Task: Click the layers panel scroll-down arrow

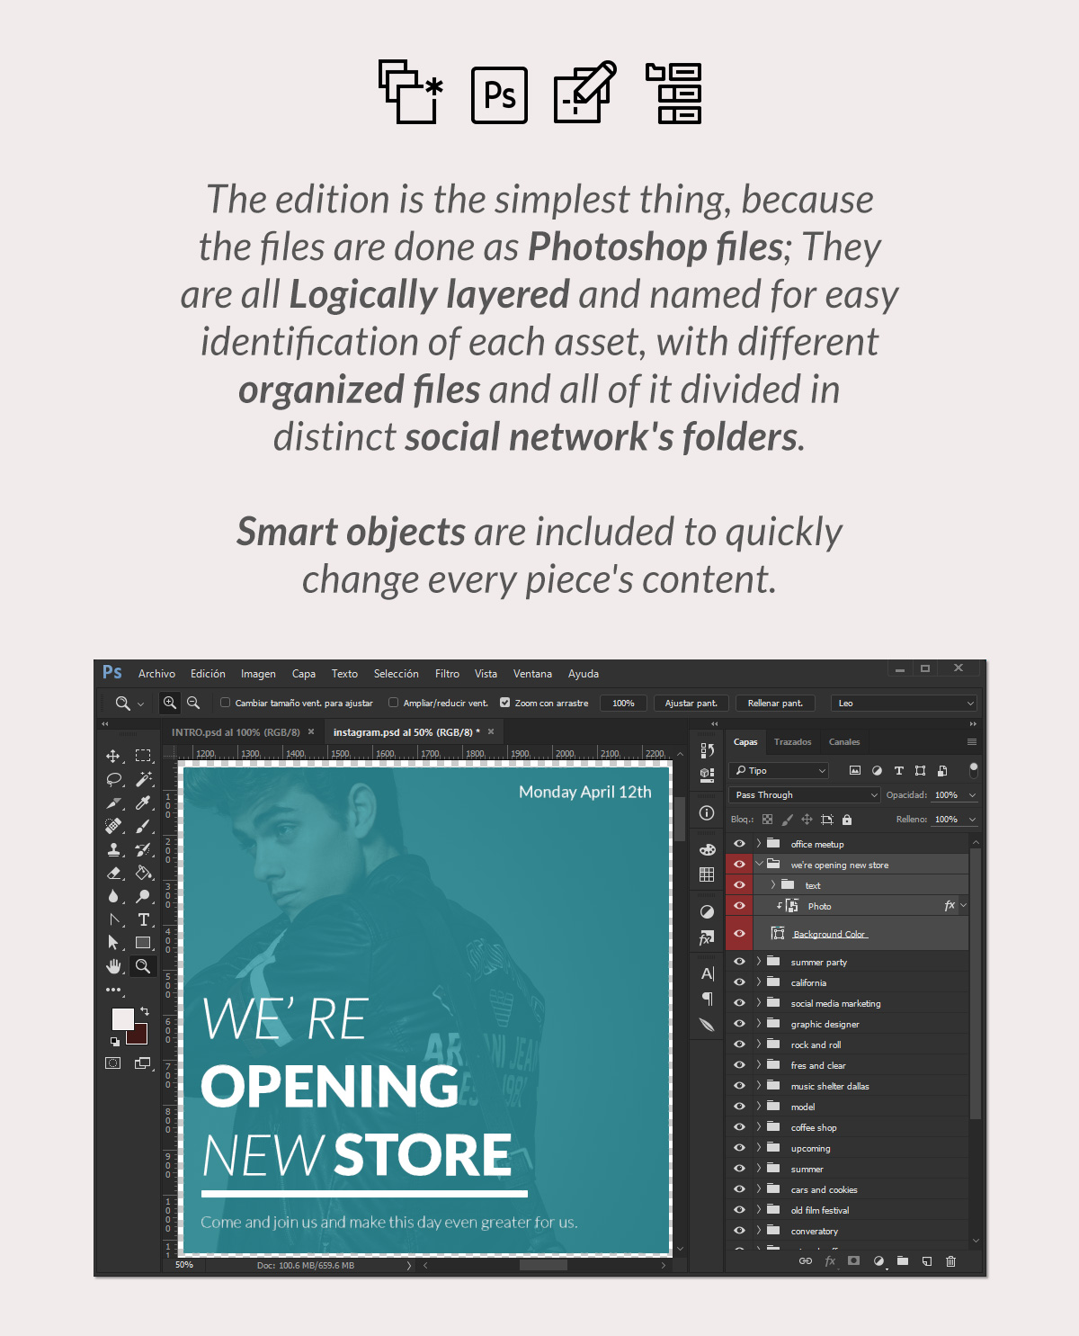Action: (x=976, y=1241)
